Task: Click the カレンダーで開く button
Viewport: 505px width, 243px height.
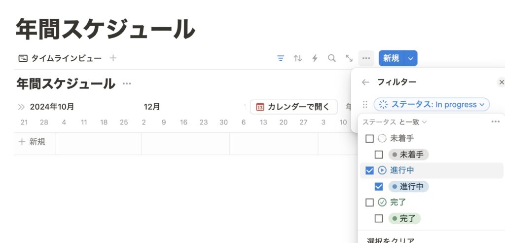Action: (293, 107)
